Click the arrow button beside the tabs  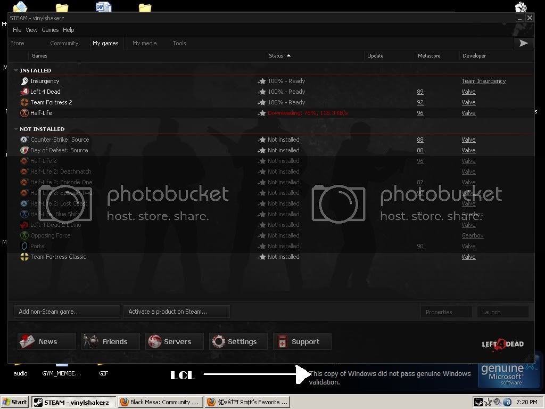coord(524,43)
